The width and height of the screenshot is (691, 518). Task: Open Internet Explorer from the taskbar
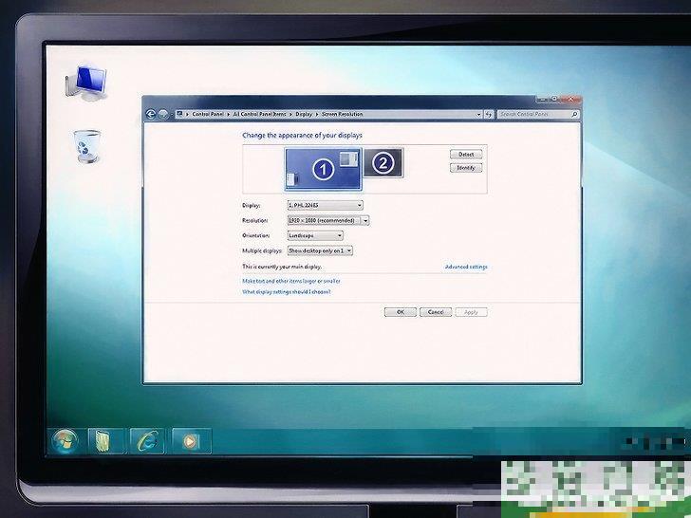pos(148,440)
